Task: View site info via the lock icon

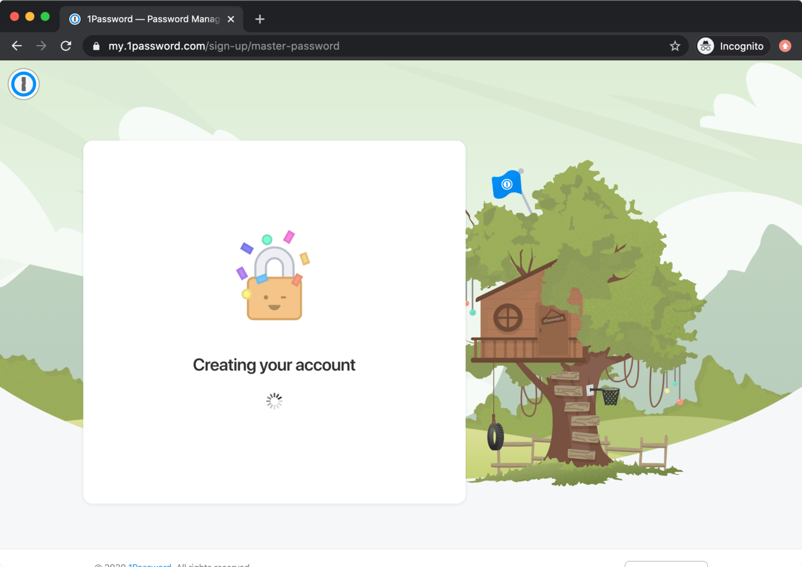Action: pos(96,46)
